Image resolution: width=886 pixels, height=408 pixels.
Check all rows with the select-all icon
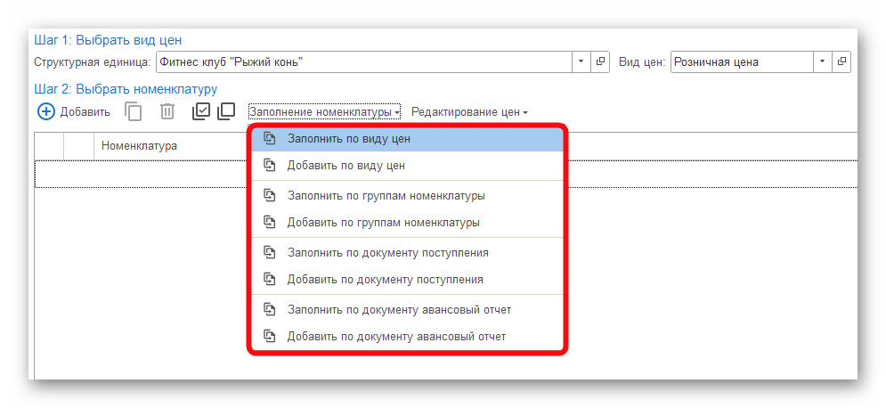[x=201, y=111]
